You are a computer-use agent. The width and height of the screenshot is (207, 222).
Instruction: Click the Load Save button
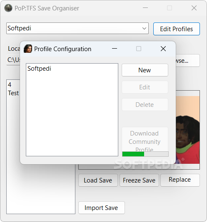(98, 180)
